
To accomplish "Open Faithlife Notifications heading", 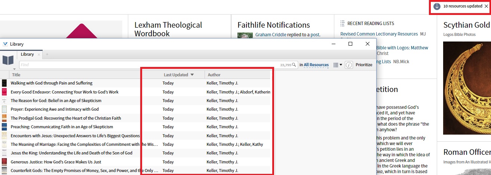I will pyautogui.click(x=274, y=25).
